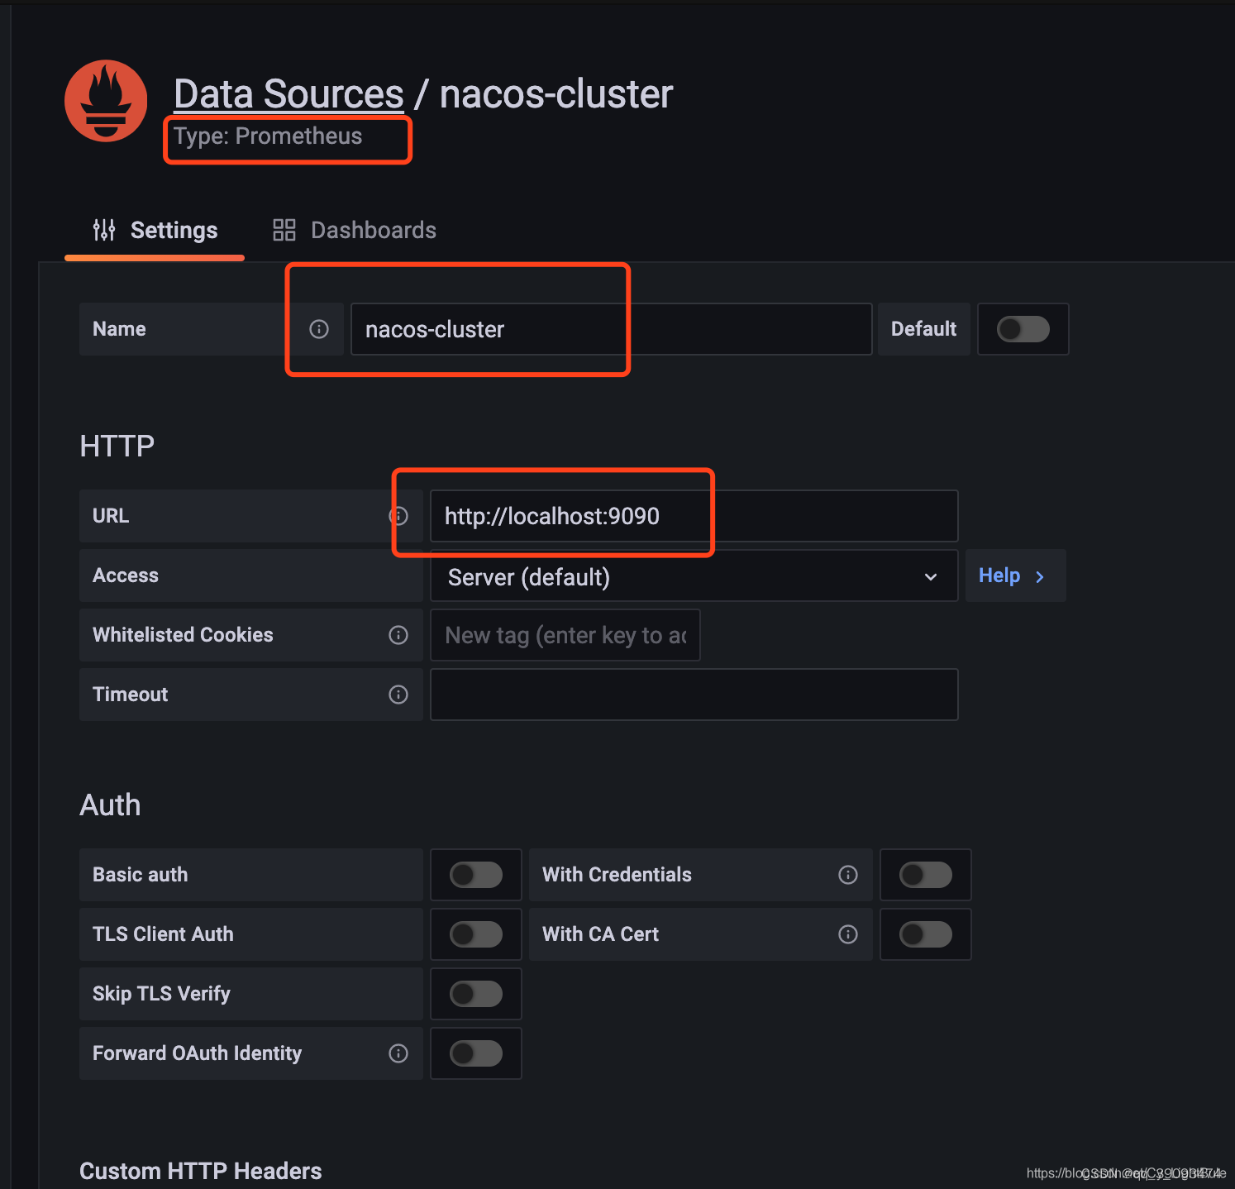Image resolution: width=1235 pixels, height=1189 pixels.
Task: Toggle With Credentials on
Action: [x=925, y=875]
